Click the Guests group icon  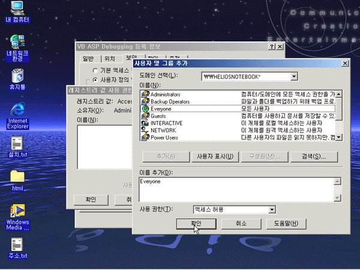click(145, 116)
